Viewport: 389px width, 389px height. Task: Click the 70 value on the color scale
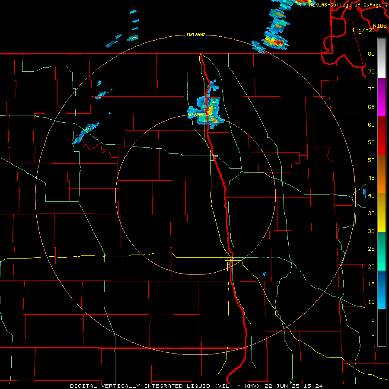pos(371,89)
